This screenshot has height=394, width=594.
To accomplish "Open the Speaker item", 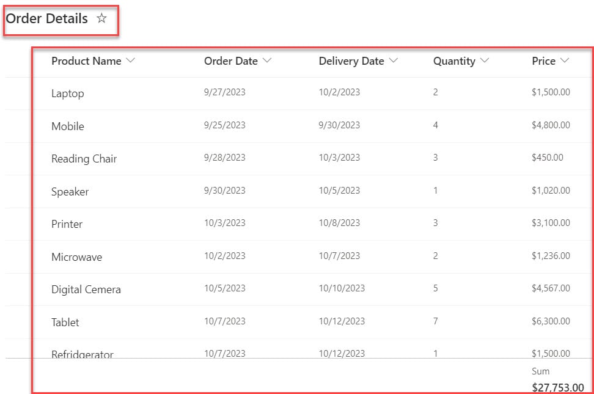I will pos(70,192).
